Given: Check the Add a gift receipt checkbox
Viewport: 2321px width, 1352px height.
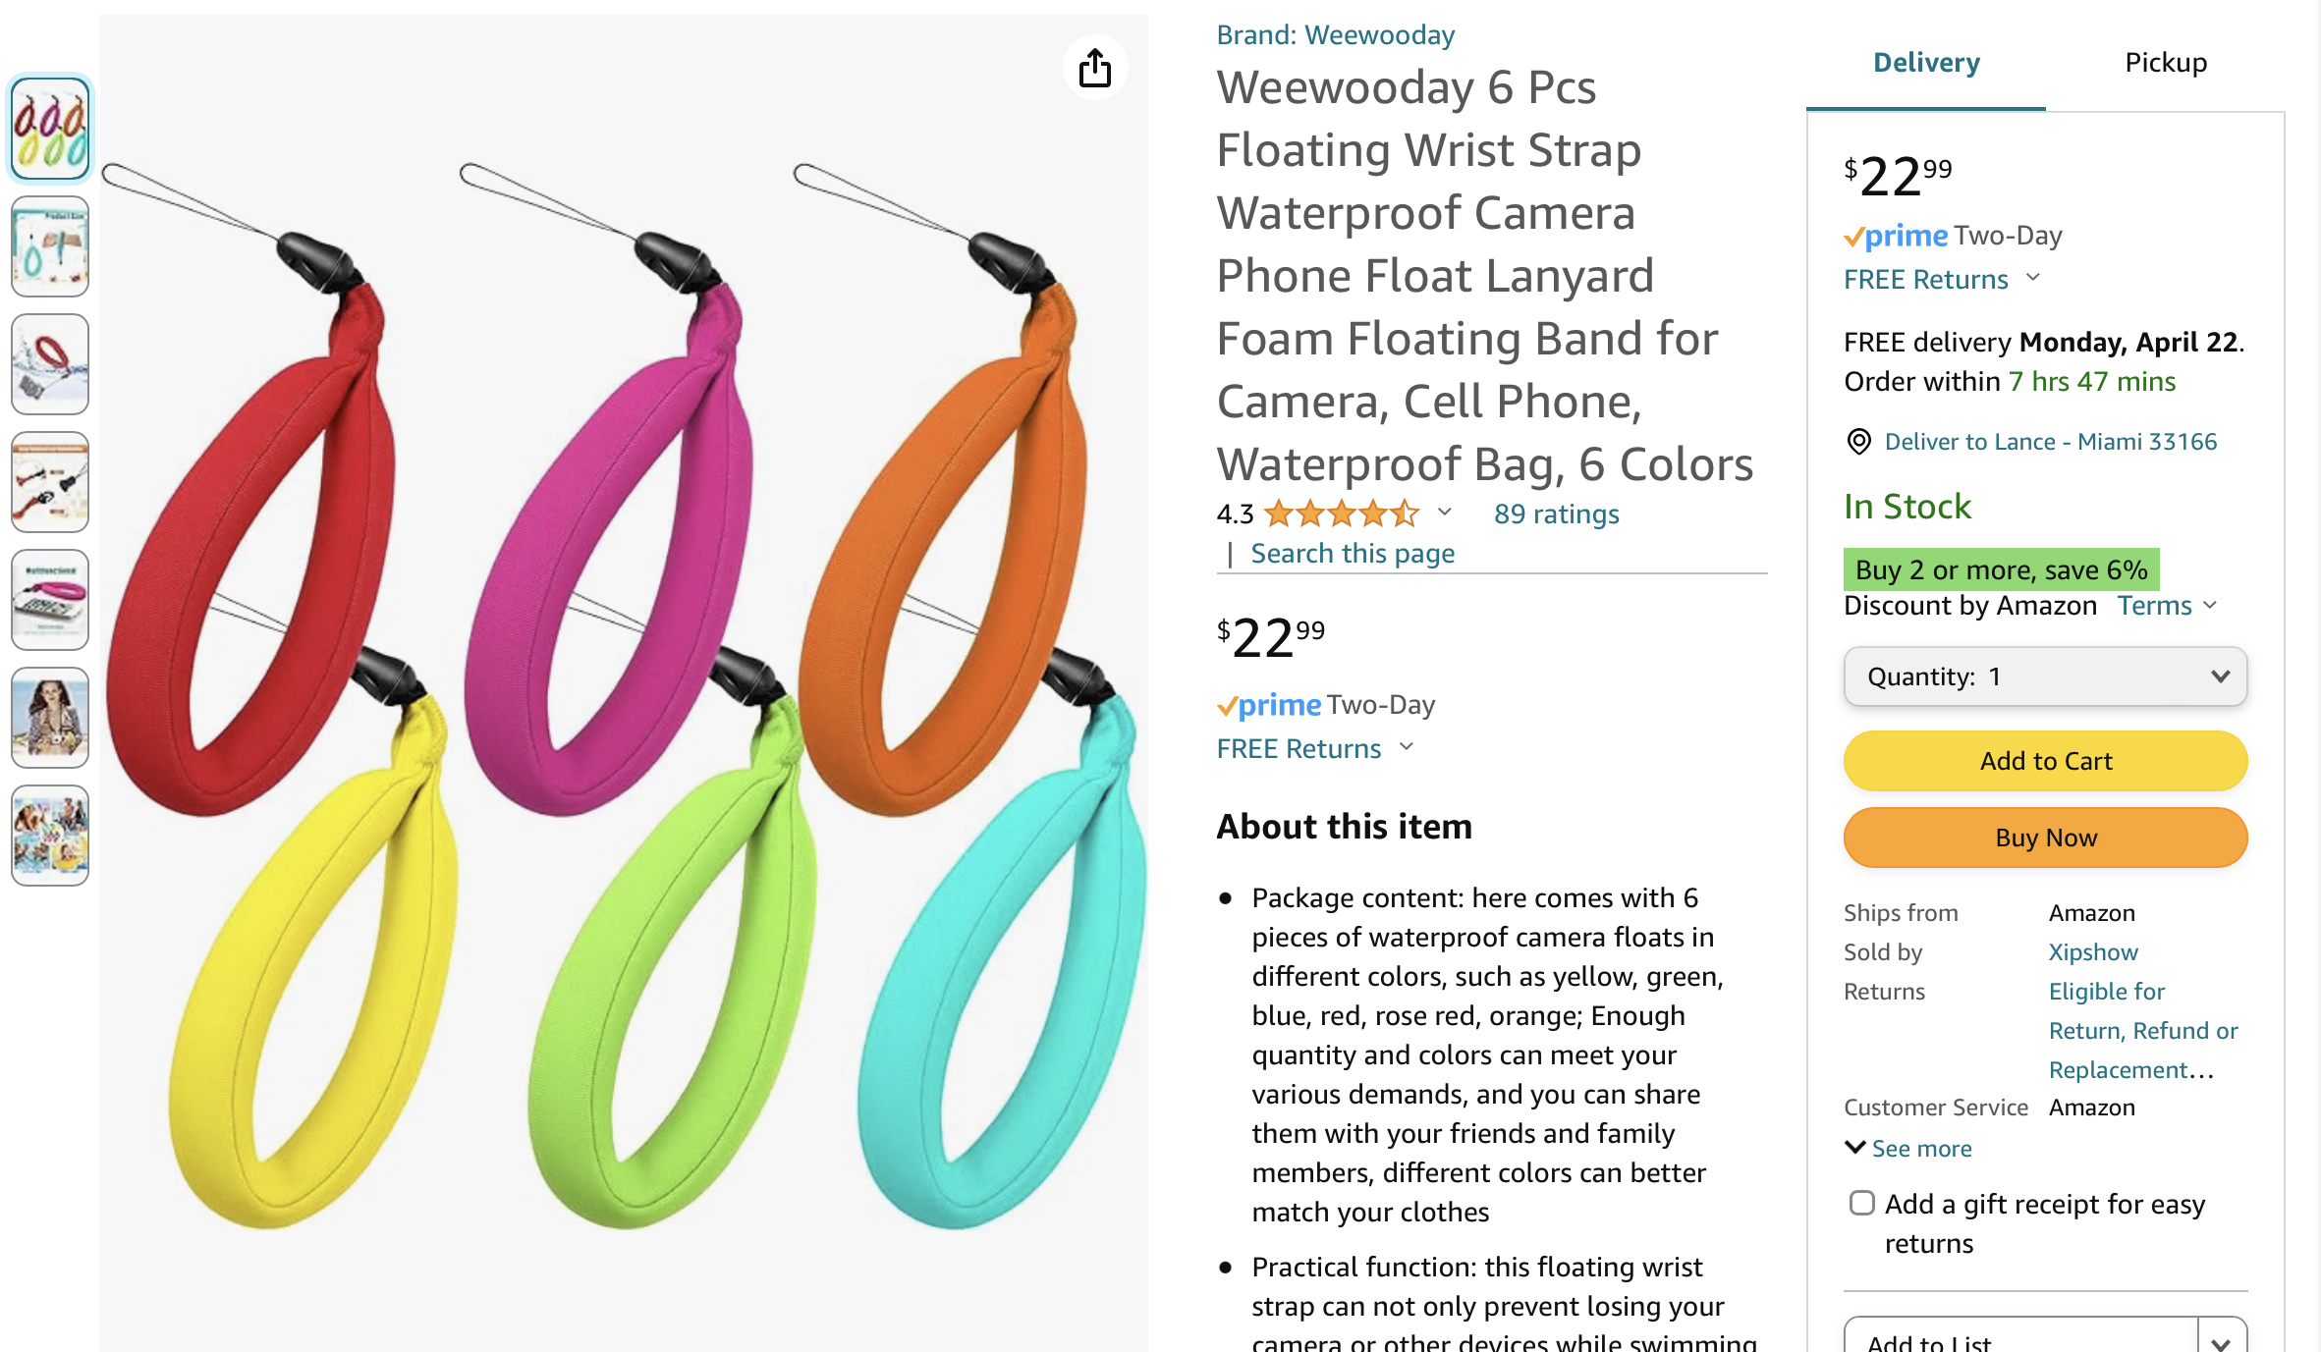Looking at the screenshot, I should coord(1861,1203).
